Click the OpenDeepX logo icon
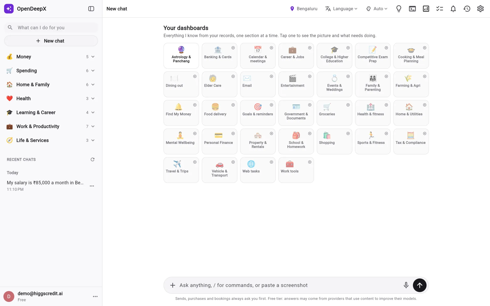Viewport: 490px width, 306px height. pyautogui.click(x=9, y=9)
